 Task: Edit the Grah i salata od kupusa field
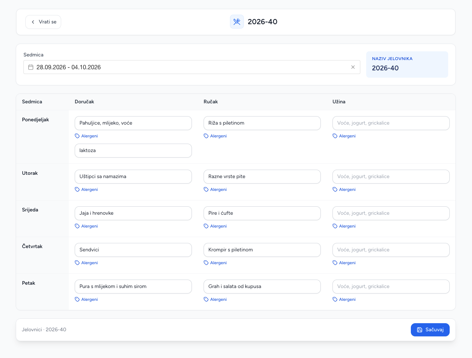click(x=262, y=287)
